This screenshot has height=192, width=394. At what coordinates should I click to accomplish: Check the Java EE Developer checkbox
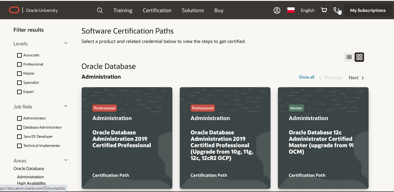tap(20, 137)
